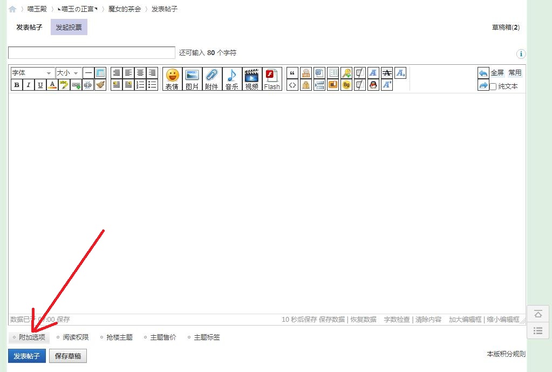Insert a quote block with the quotation icon

click(x=292, y=73)
